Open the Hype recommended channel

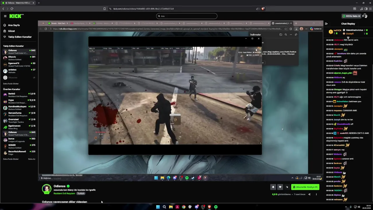click(x=19, y=101)
